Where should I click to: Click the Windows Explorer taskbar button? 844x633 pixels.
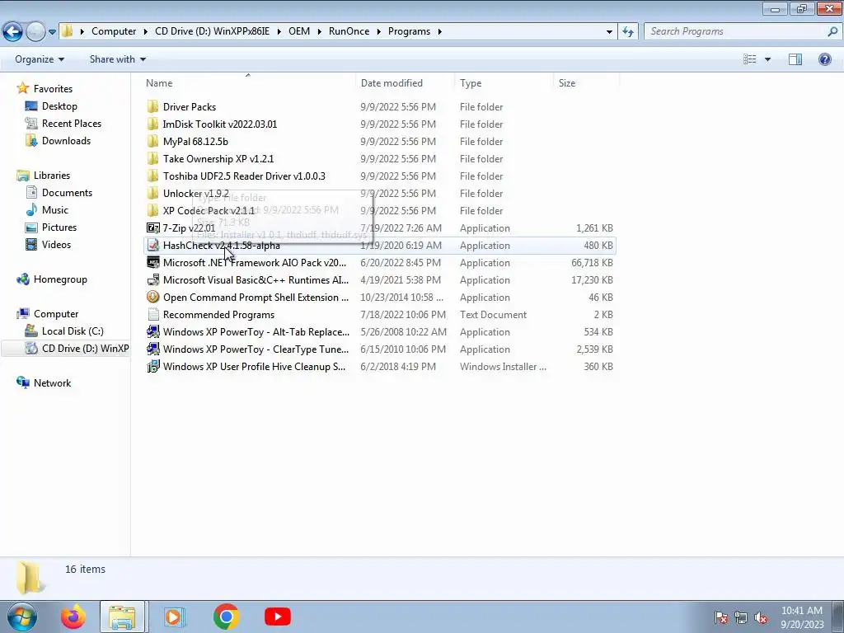pyautogui.click(x=122, y=617)
